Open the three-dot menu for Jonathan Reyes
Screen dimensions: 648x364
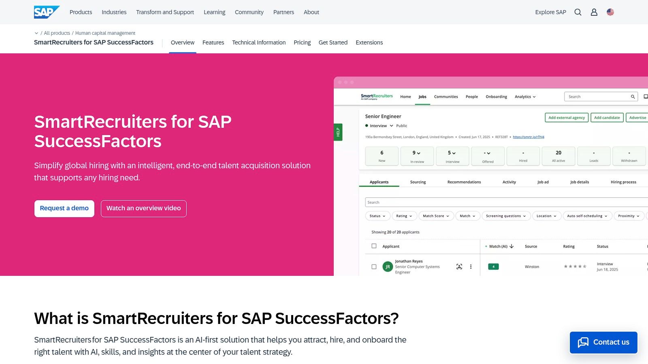471,267
